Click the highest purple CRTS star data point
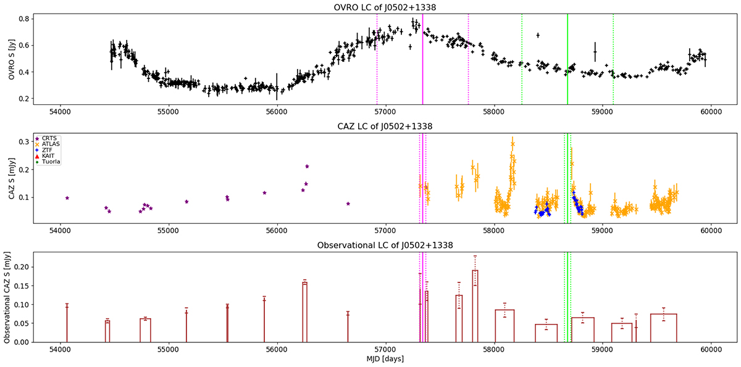741x367 pixels. tap(307, 167)
